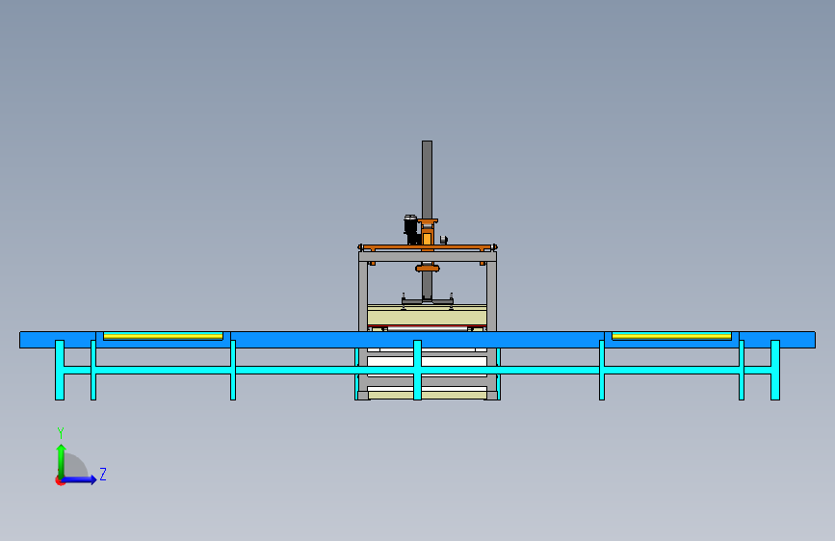Click the blue Z axis arrow of the triad
Viewport: 835px width, 541px height.
point(79,479)
